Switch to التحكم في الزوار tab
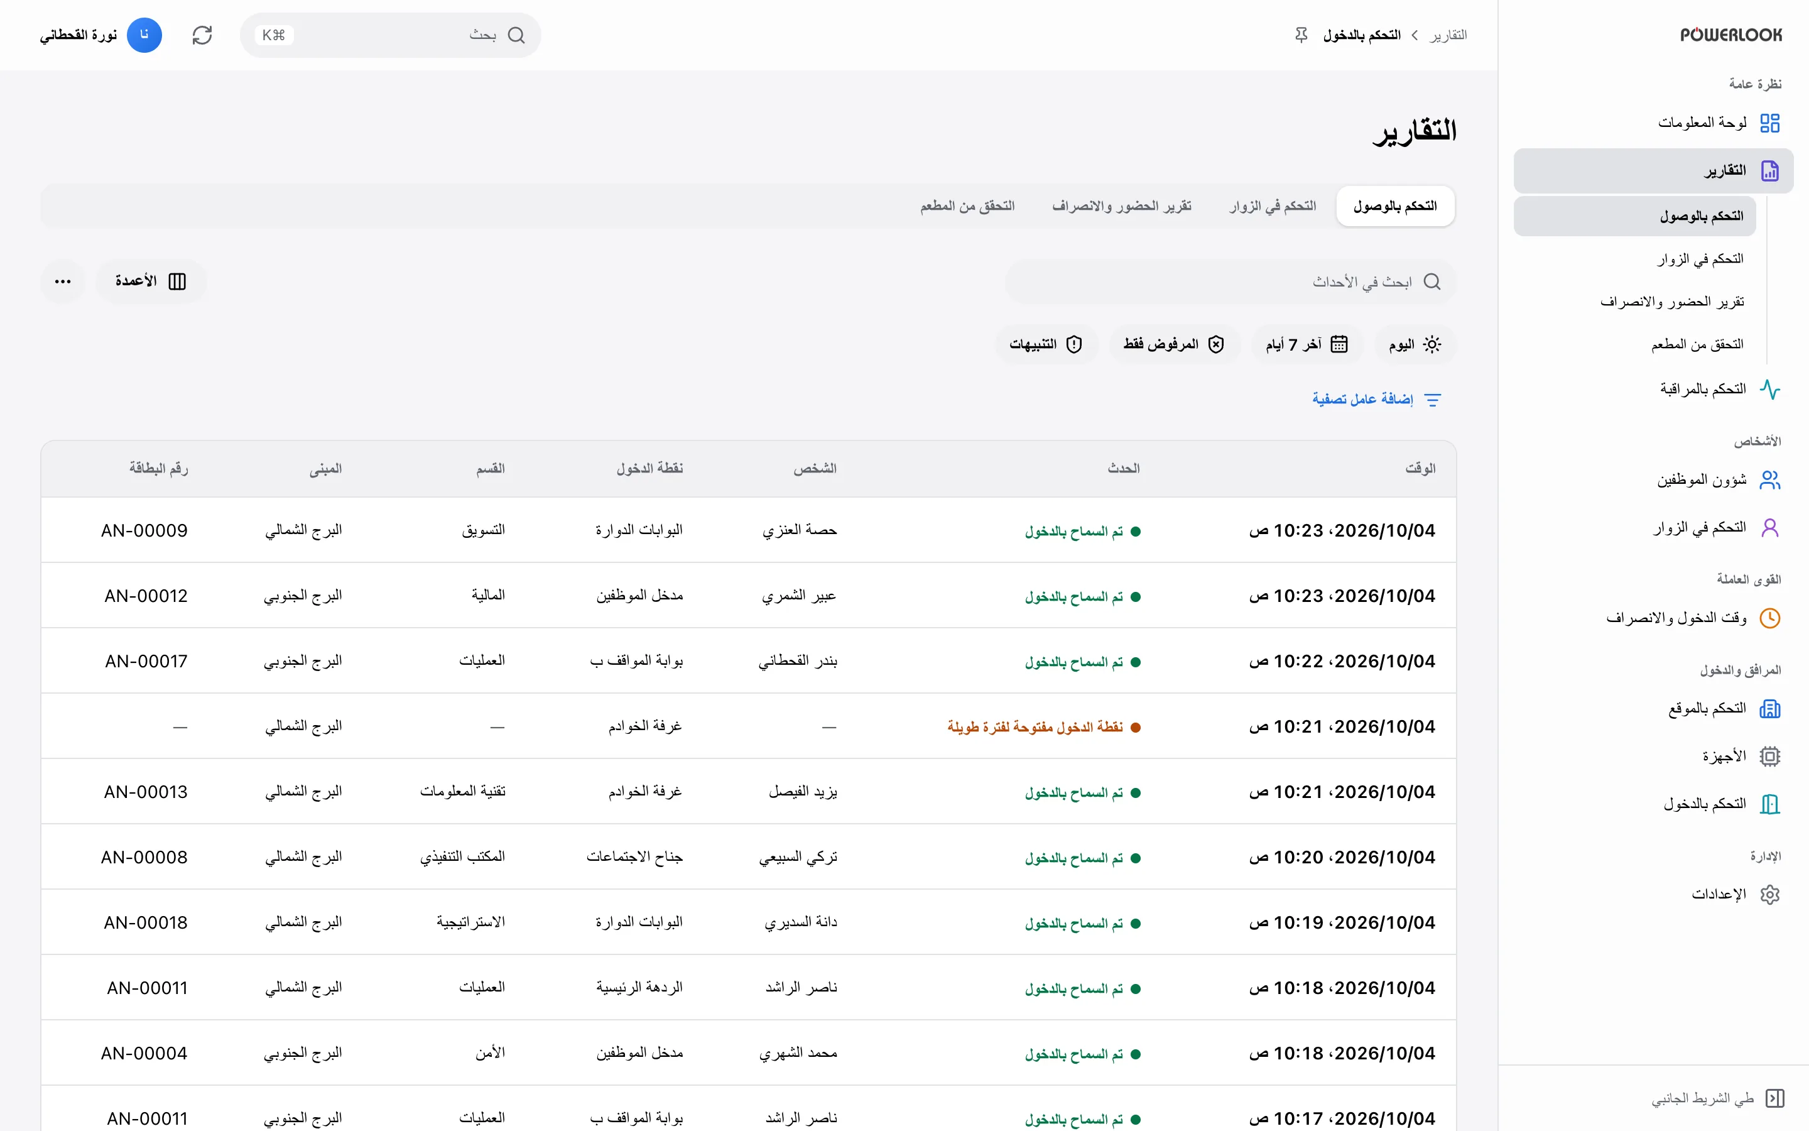Screen dimensions: 1809x1131 click(x=1273, y=205)
